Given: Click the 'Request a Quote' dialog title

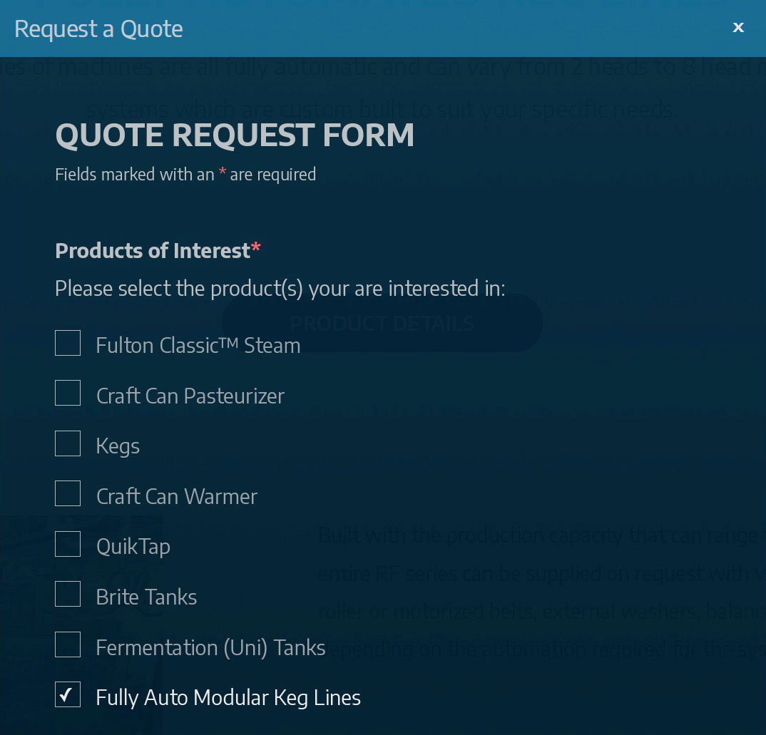Looking at the screenshot, I should (x=98, y=29).
